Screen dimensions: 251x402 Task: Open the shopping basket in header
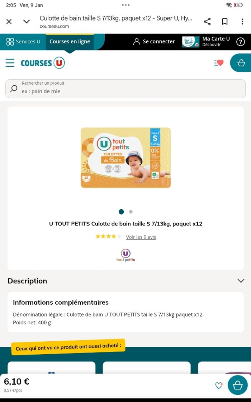241,63
